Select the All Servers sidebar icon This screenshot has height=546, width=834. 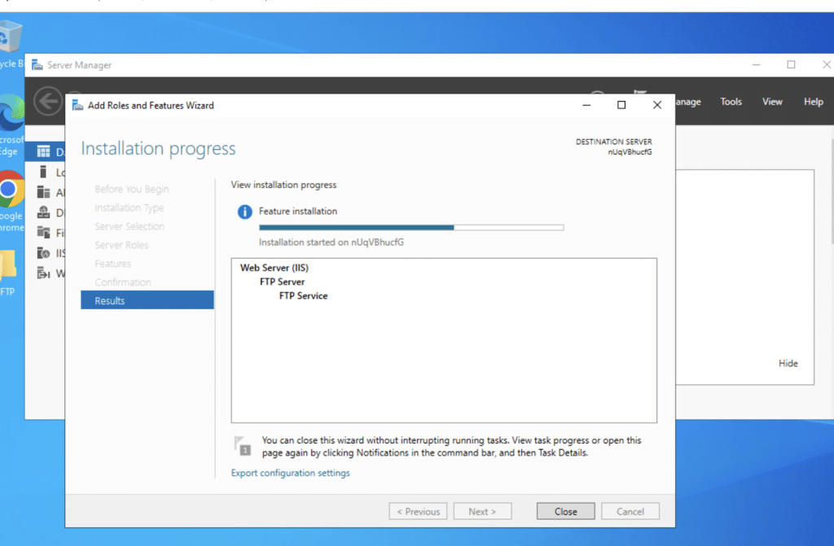[44, 192]
